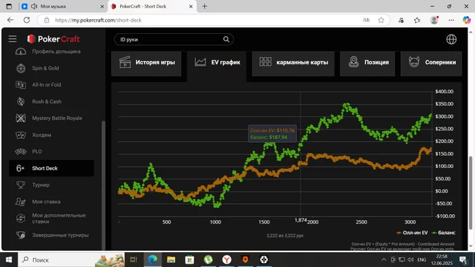Open the browser profile avatar
The image size is (475, 267).
[434, 20]
